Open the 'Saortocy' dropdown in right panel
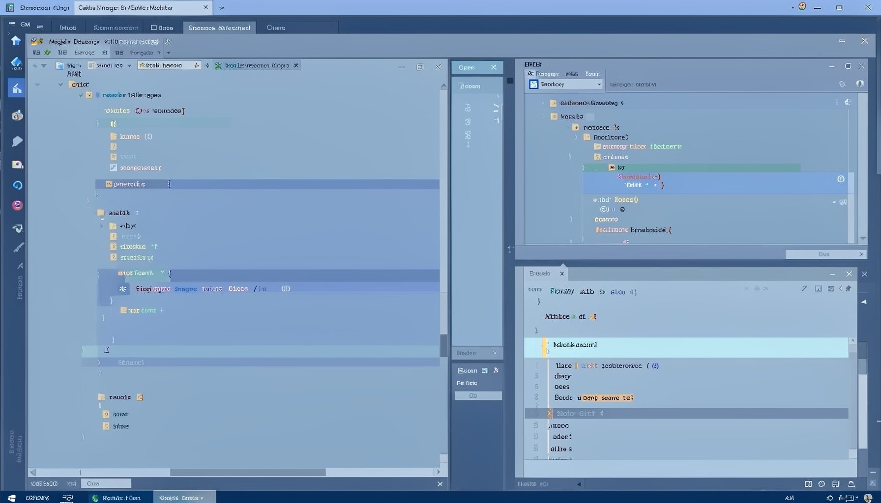Image resolution: width=881 pixels, height=503 pixels. pos(565,84)
